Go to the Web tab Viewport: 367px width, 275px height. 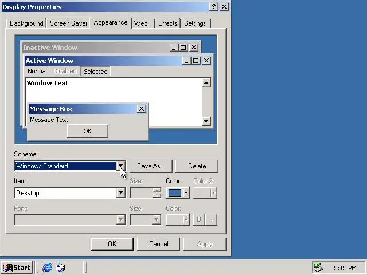[141, 23]
